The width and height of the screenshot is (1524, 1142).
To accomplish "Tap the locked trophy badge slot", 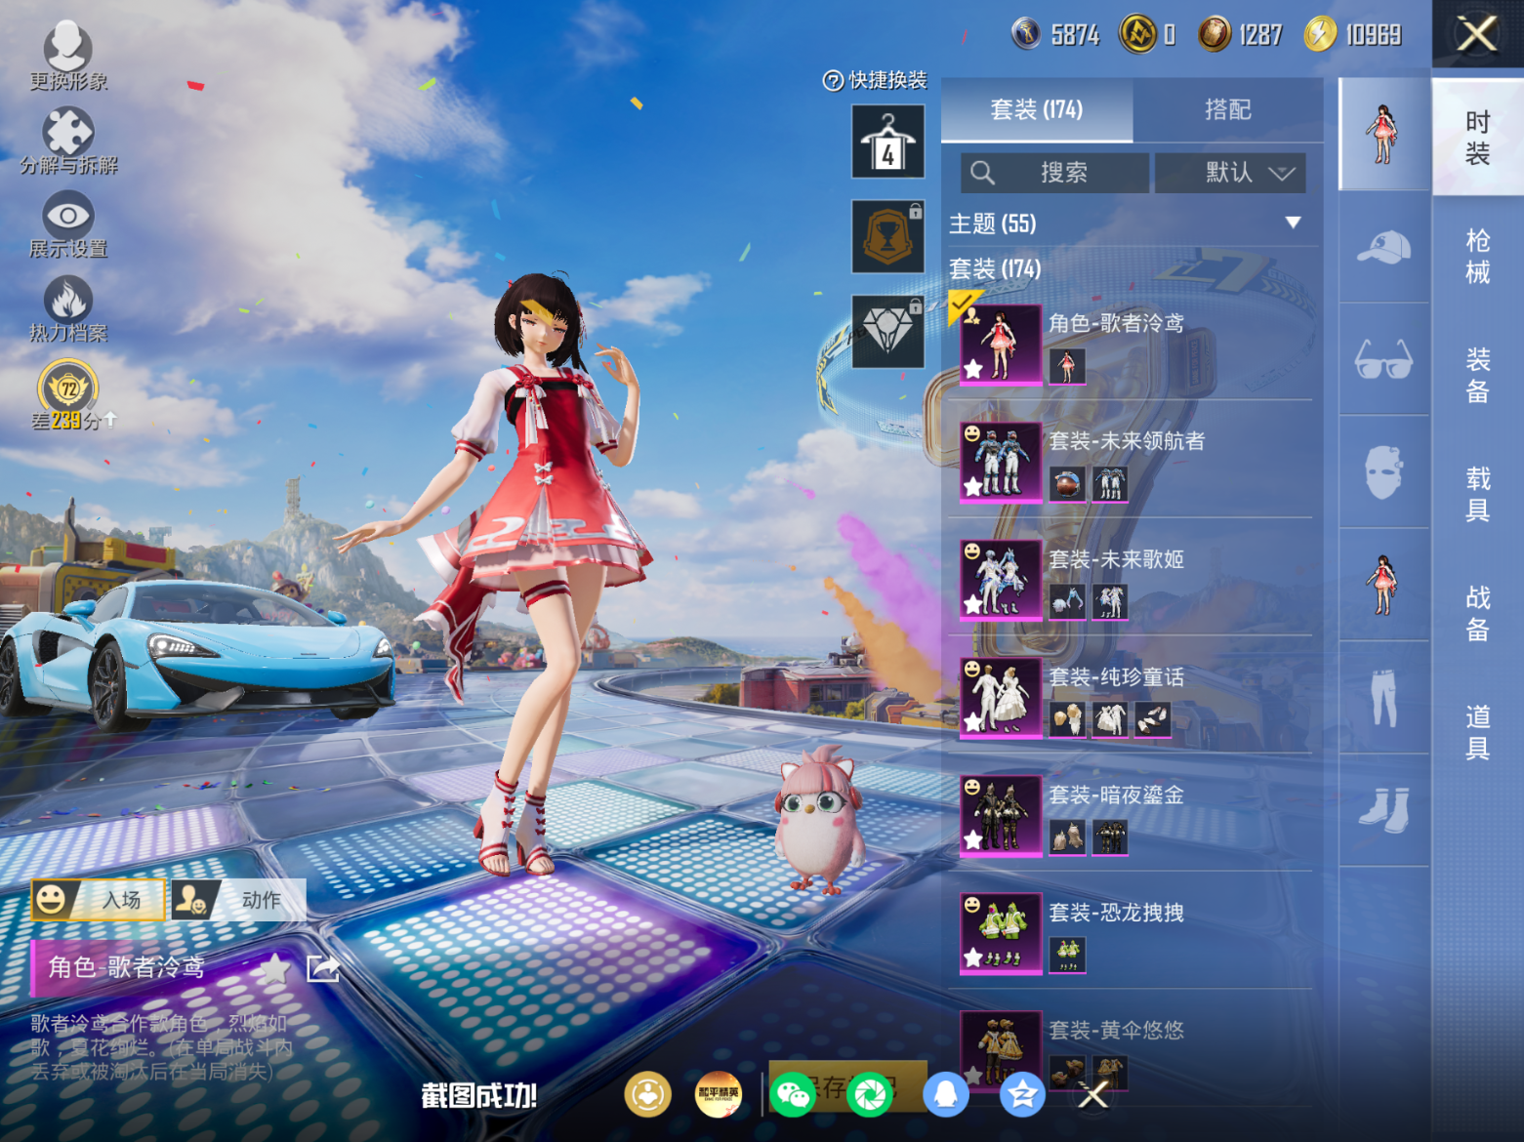I will 887,236.
